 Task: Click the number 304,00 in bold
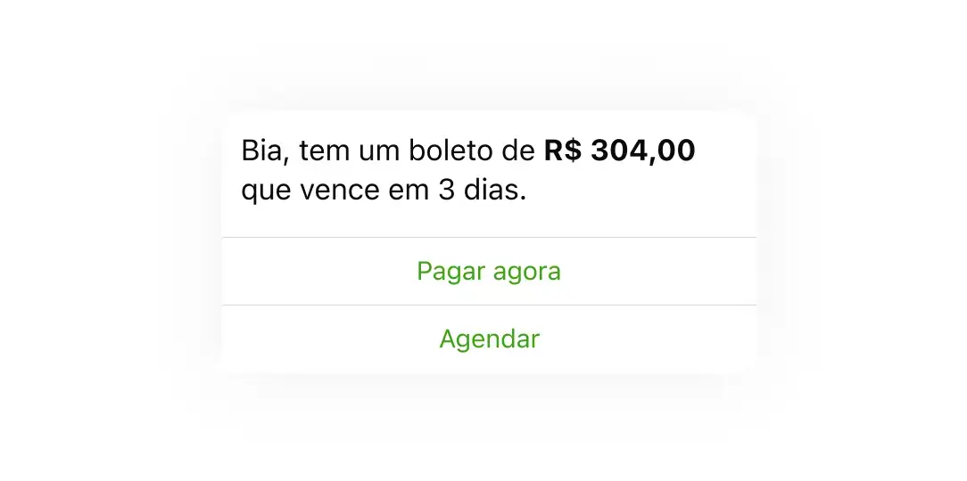(x=643, y=151)
